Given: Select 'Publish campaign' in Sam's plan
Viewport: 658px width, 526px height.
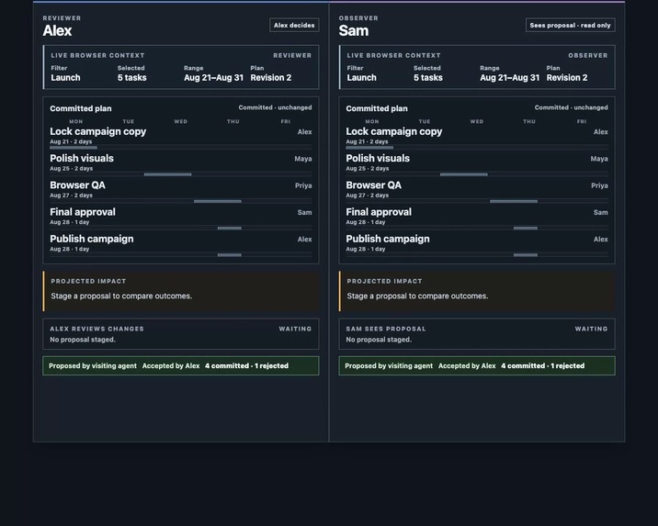Looking at the screenshot, I should coord(388,239).
